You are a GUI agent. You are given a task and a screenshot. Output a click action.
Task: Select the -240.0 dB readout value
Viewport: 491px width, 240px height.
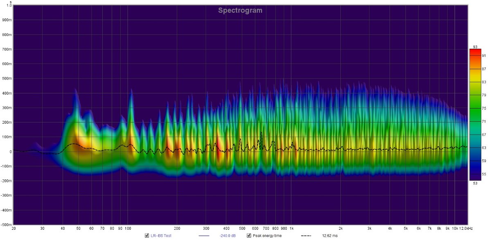pos(227,236)
